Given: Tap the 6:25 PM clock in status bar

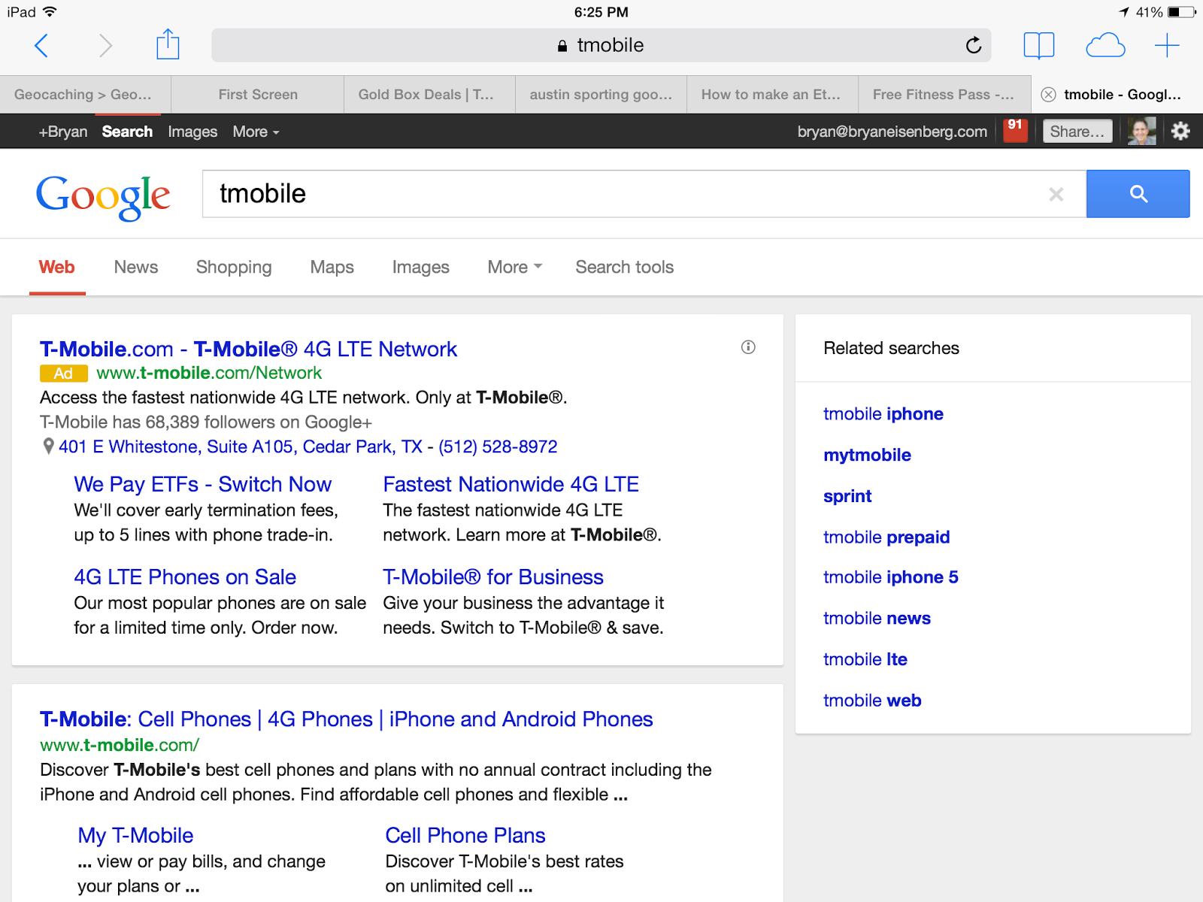Looking at the screenshot, I should (x=601, y=12).
